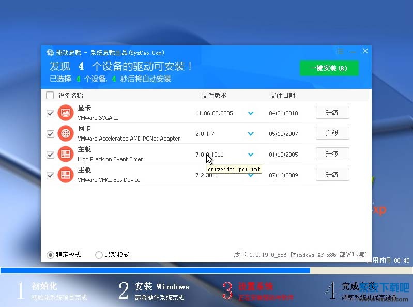Image resolution: width=413 pixels, height=307 pixels.
Task: Select the 最新模式 radio button
Action: (x=99, y=255)
